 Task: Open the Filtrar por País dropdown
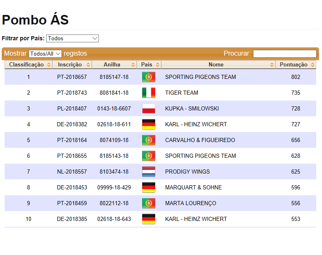[x=72, y=39]
